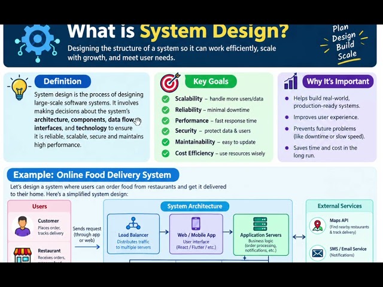Click the green checkmark next to Performance
The height and width of the screenshot is (287, 383).
(166, 121)
